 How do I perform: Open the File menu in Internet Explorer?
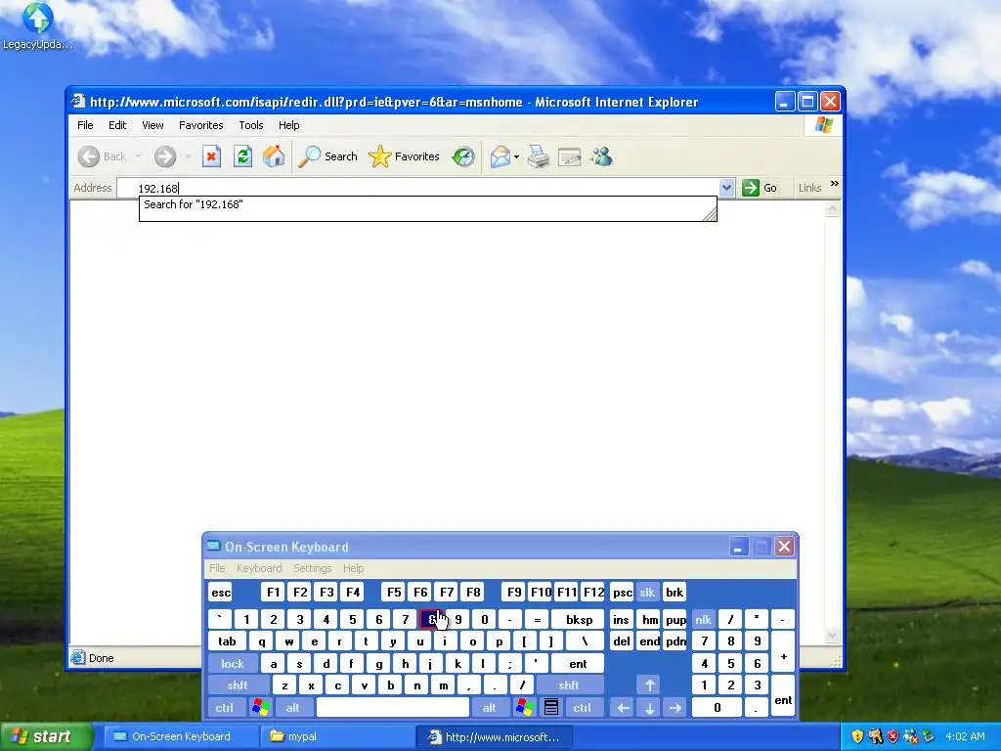coord(85,125)
